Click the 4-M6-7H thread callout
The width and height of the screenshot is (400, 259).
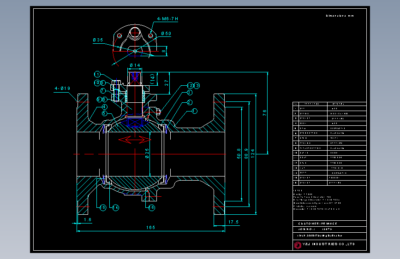coord(167,18)
